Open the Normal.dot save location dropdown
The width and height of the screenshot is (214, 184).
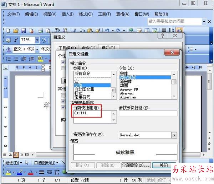tap(174, 135)
